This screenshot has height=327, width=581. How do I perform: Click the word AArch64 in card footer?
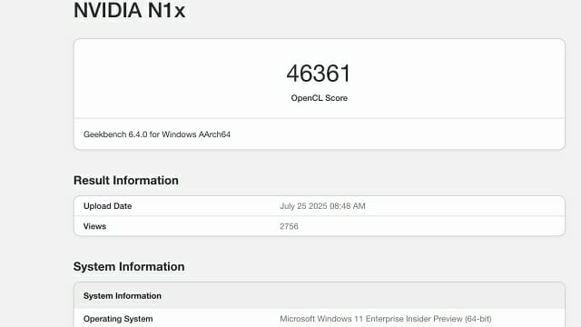pos(214,134)
